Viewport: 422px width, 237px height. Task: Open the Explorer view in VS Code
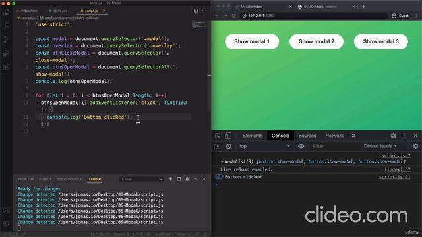pyautogui.click(x=6, y=12)
